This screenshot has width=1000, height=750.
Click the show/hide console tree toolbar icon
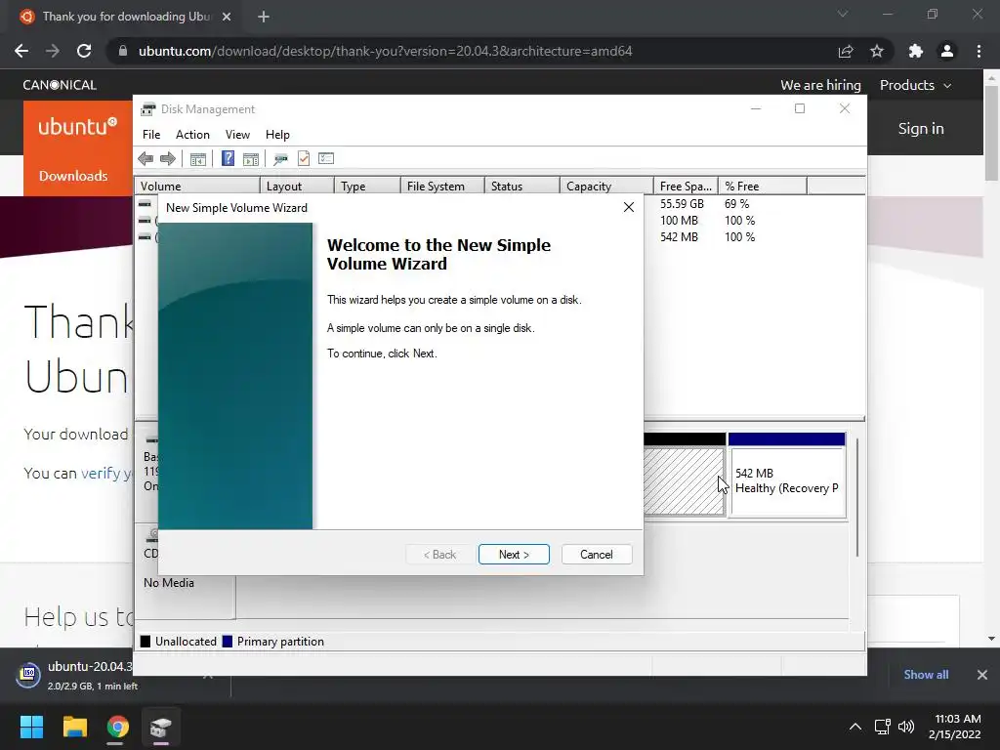pos(197,159)
